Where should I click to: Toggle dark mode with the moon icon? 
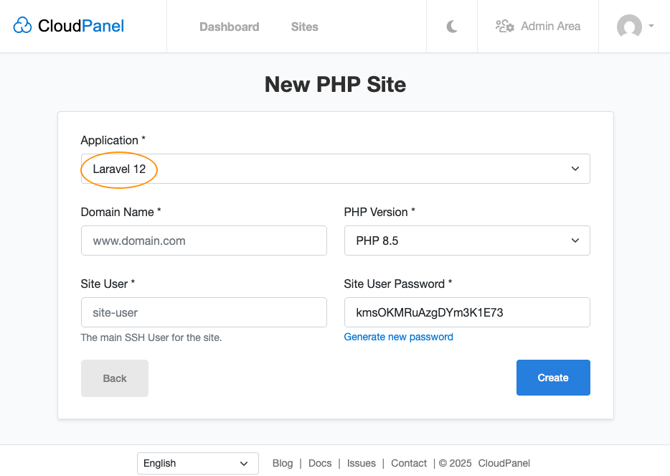click(451, 26)
